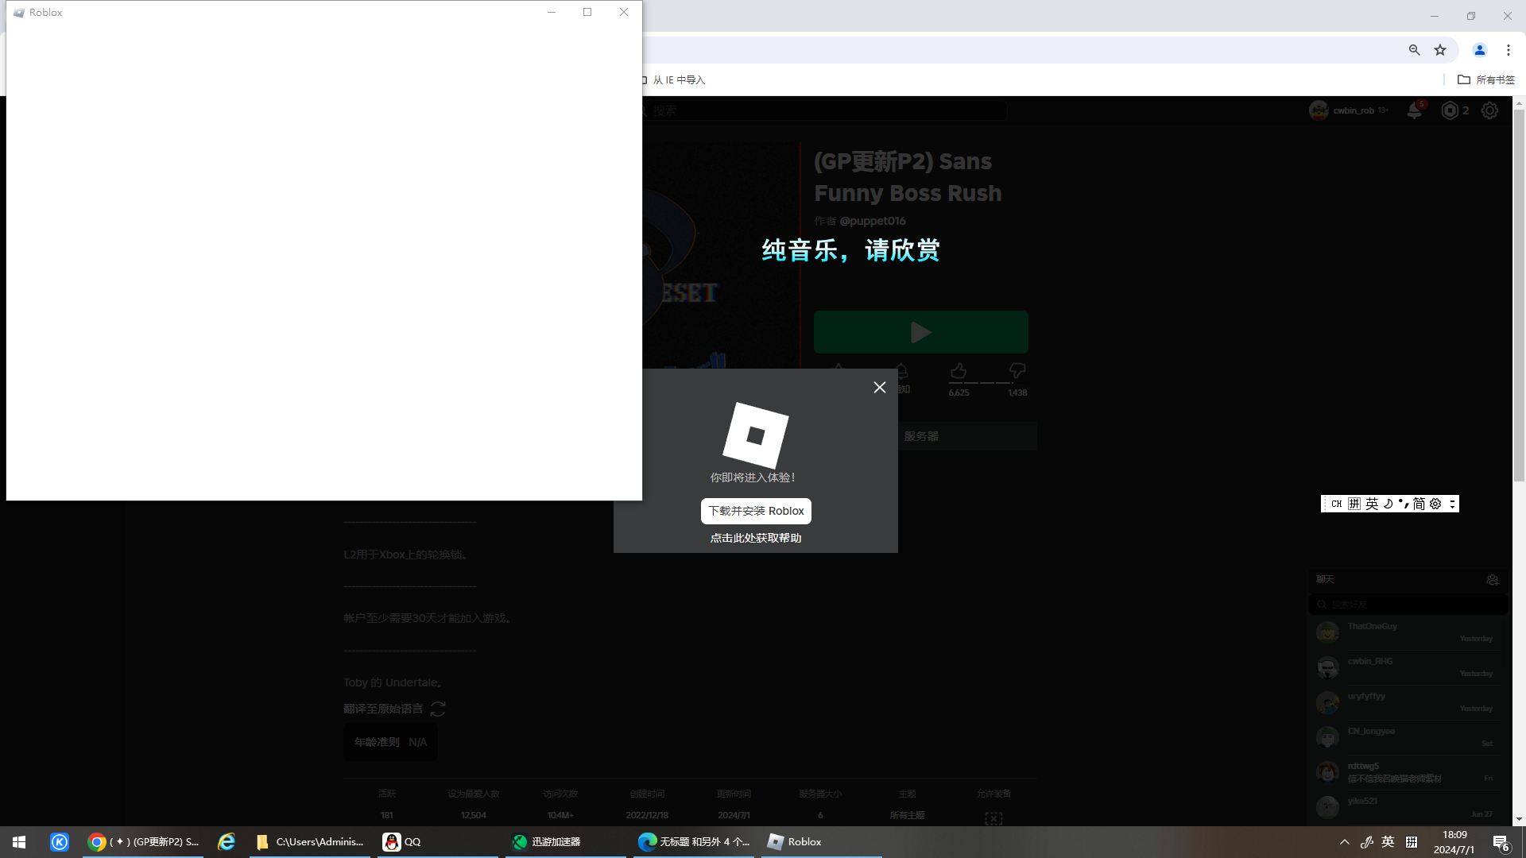The height and width of the screenshot is (858, 1526).
Task: Open the taskbar clock and calendar
Action: (1454, 842)
